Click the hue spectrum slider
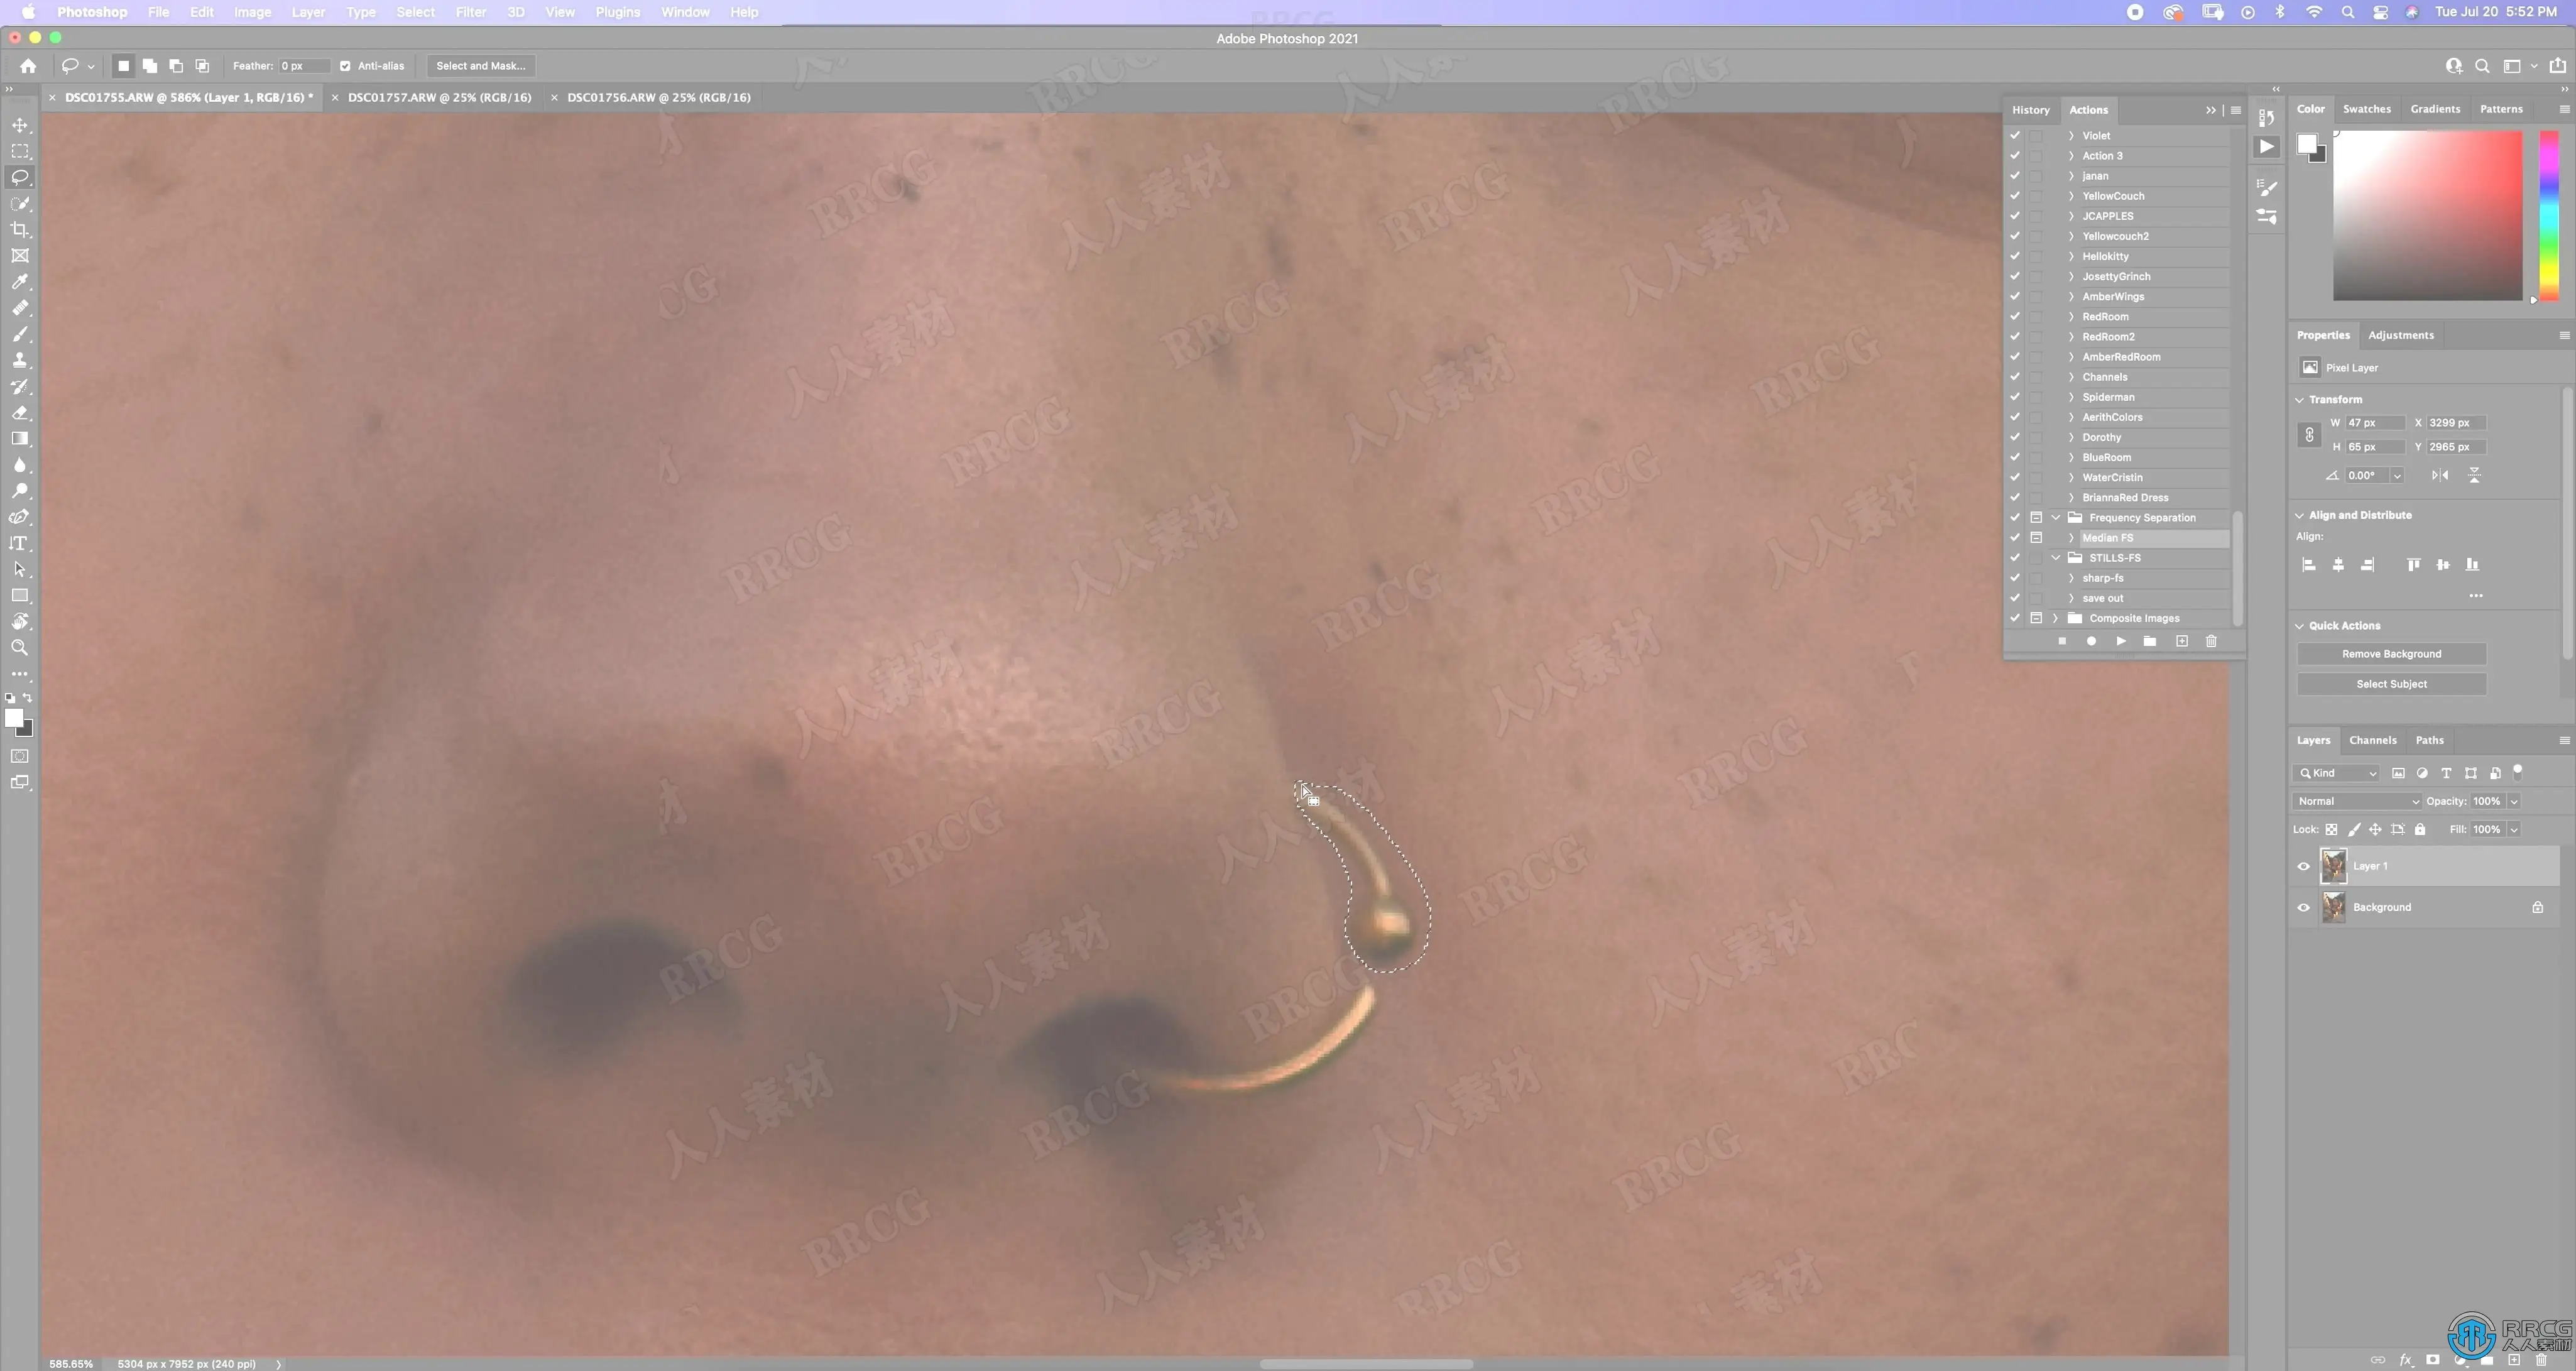2576x1371 pixels. [x=2549, y=215]
